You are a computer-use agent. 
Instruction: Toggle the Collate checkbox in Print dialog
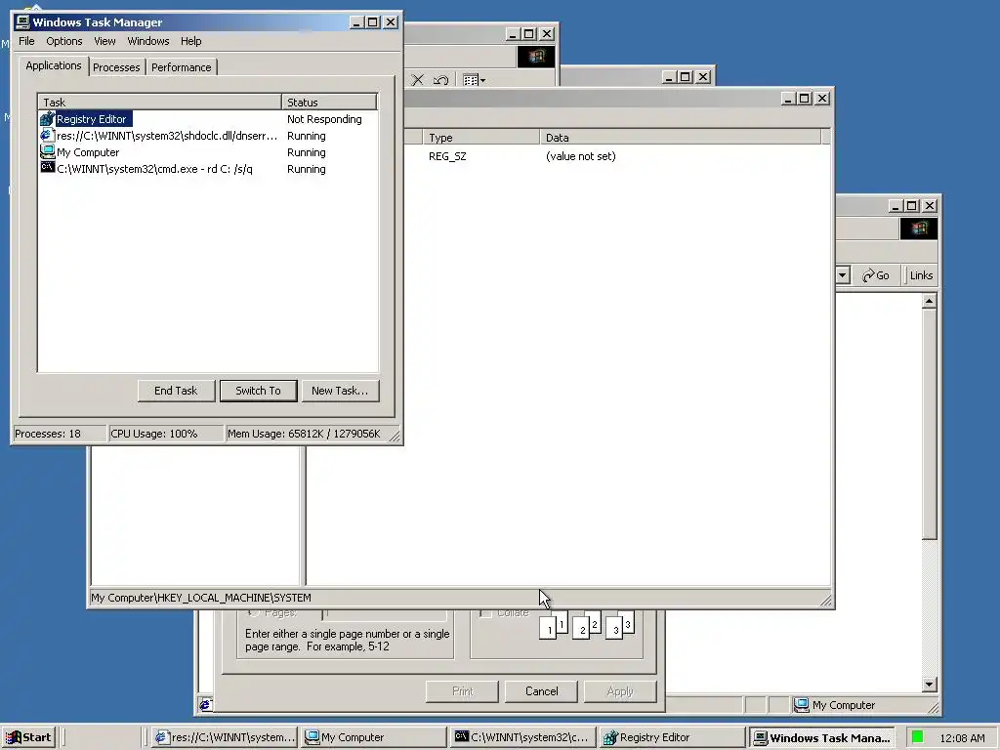(x=486, y=613)
